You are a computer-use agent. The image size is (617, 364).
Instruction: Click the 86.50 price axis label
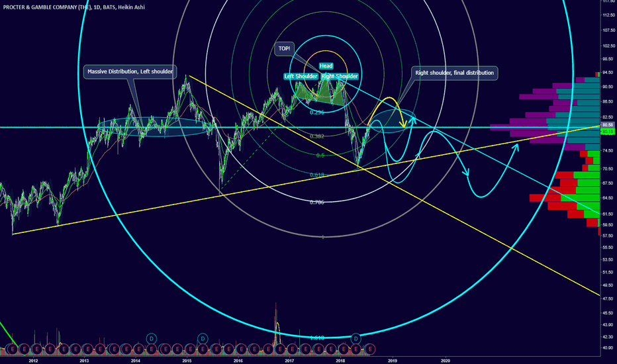click(608, 101)
